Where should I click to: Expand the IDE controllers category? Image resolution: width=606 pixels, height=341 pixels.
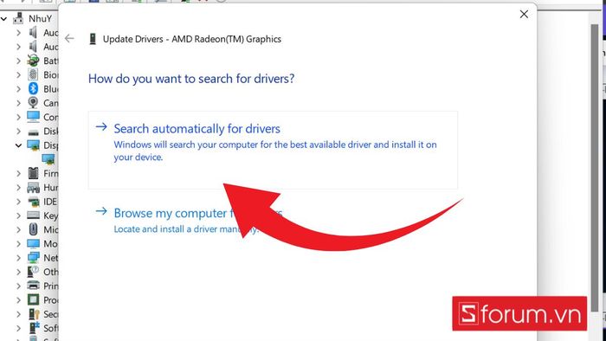pyautogui.click(x=18, y=202)
